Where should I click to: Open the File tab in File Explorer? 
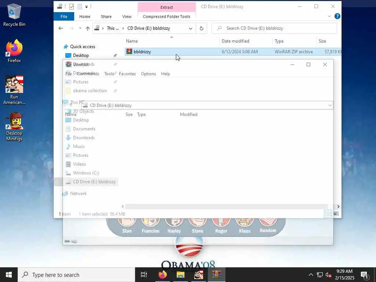[64, 16]
